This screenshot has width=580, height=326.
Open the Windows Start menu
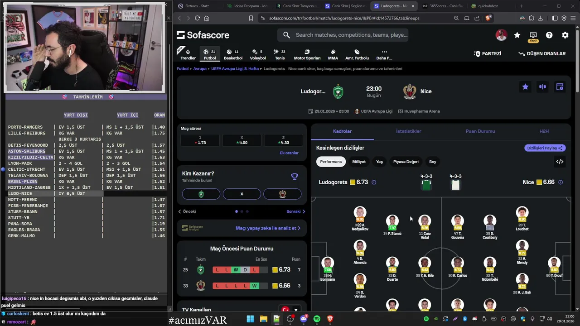coord(250,319)
